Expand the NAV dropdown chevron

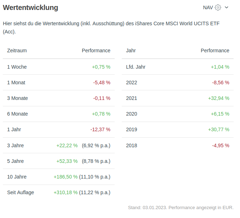tap(226, 7)
